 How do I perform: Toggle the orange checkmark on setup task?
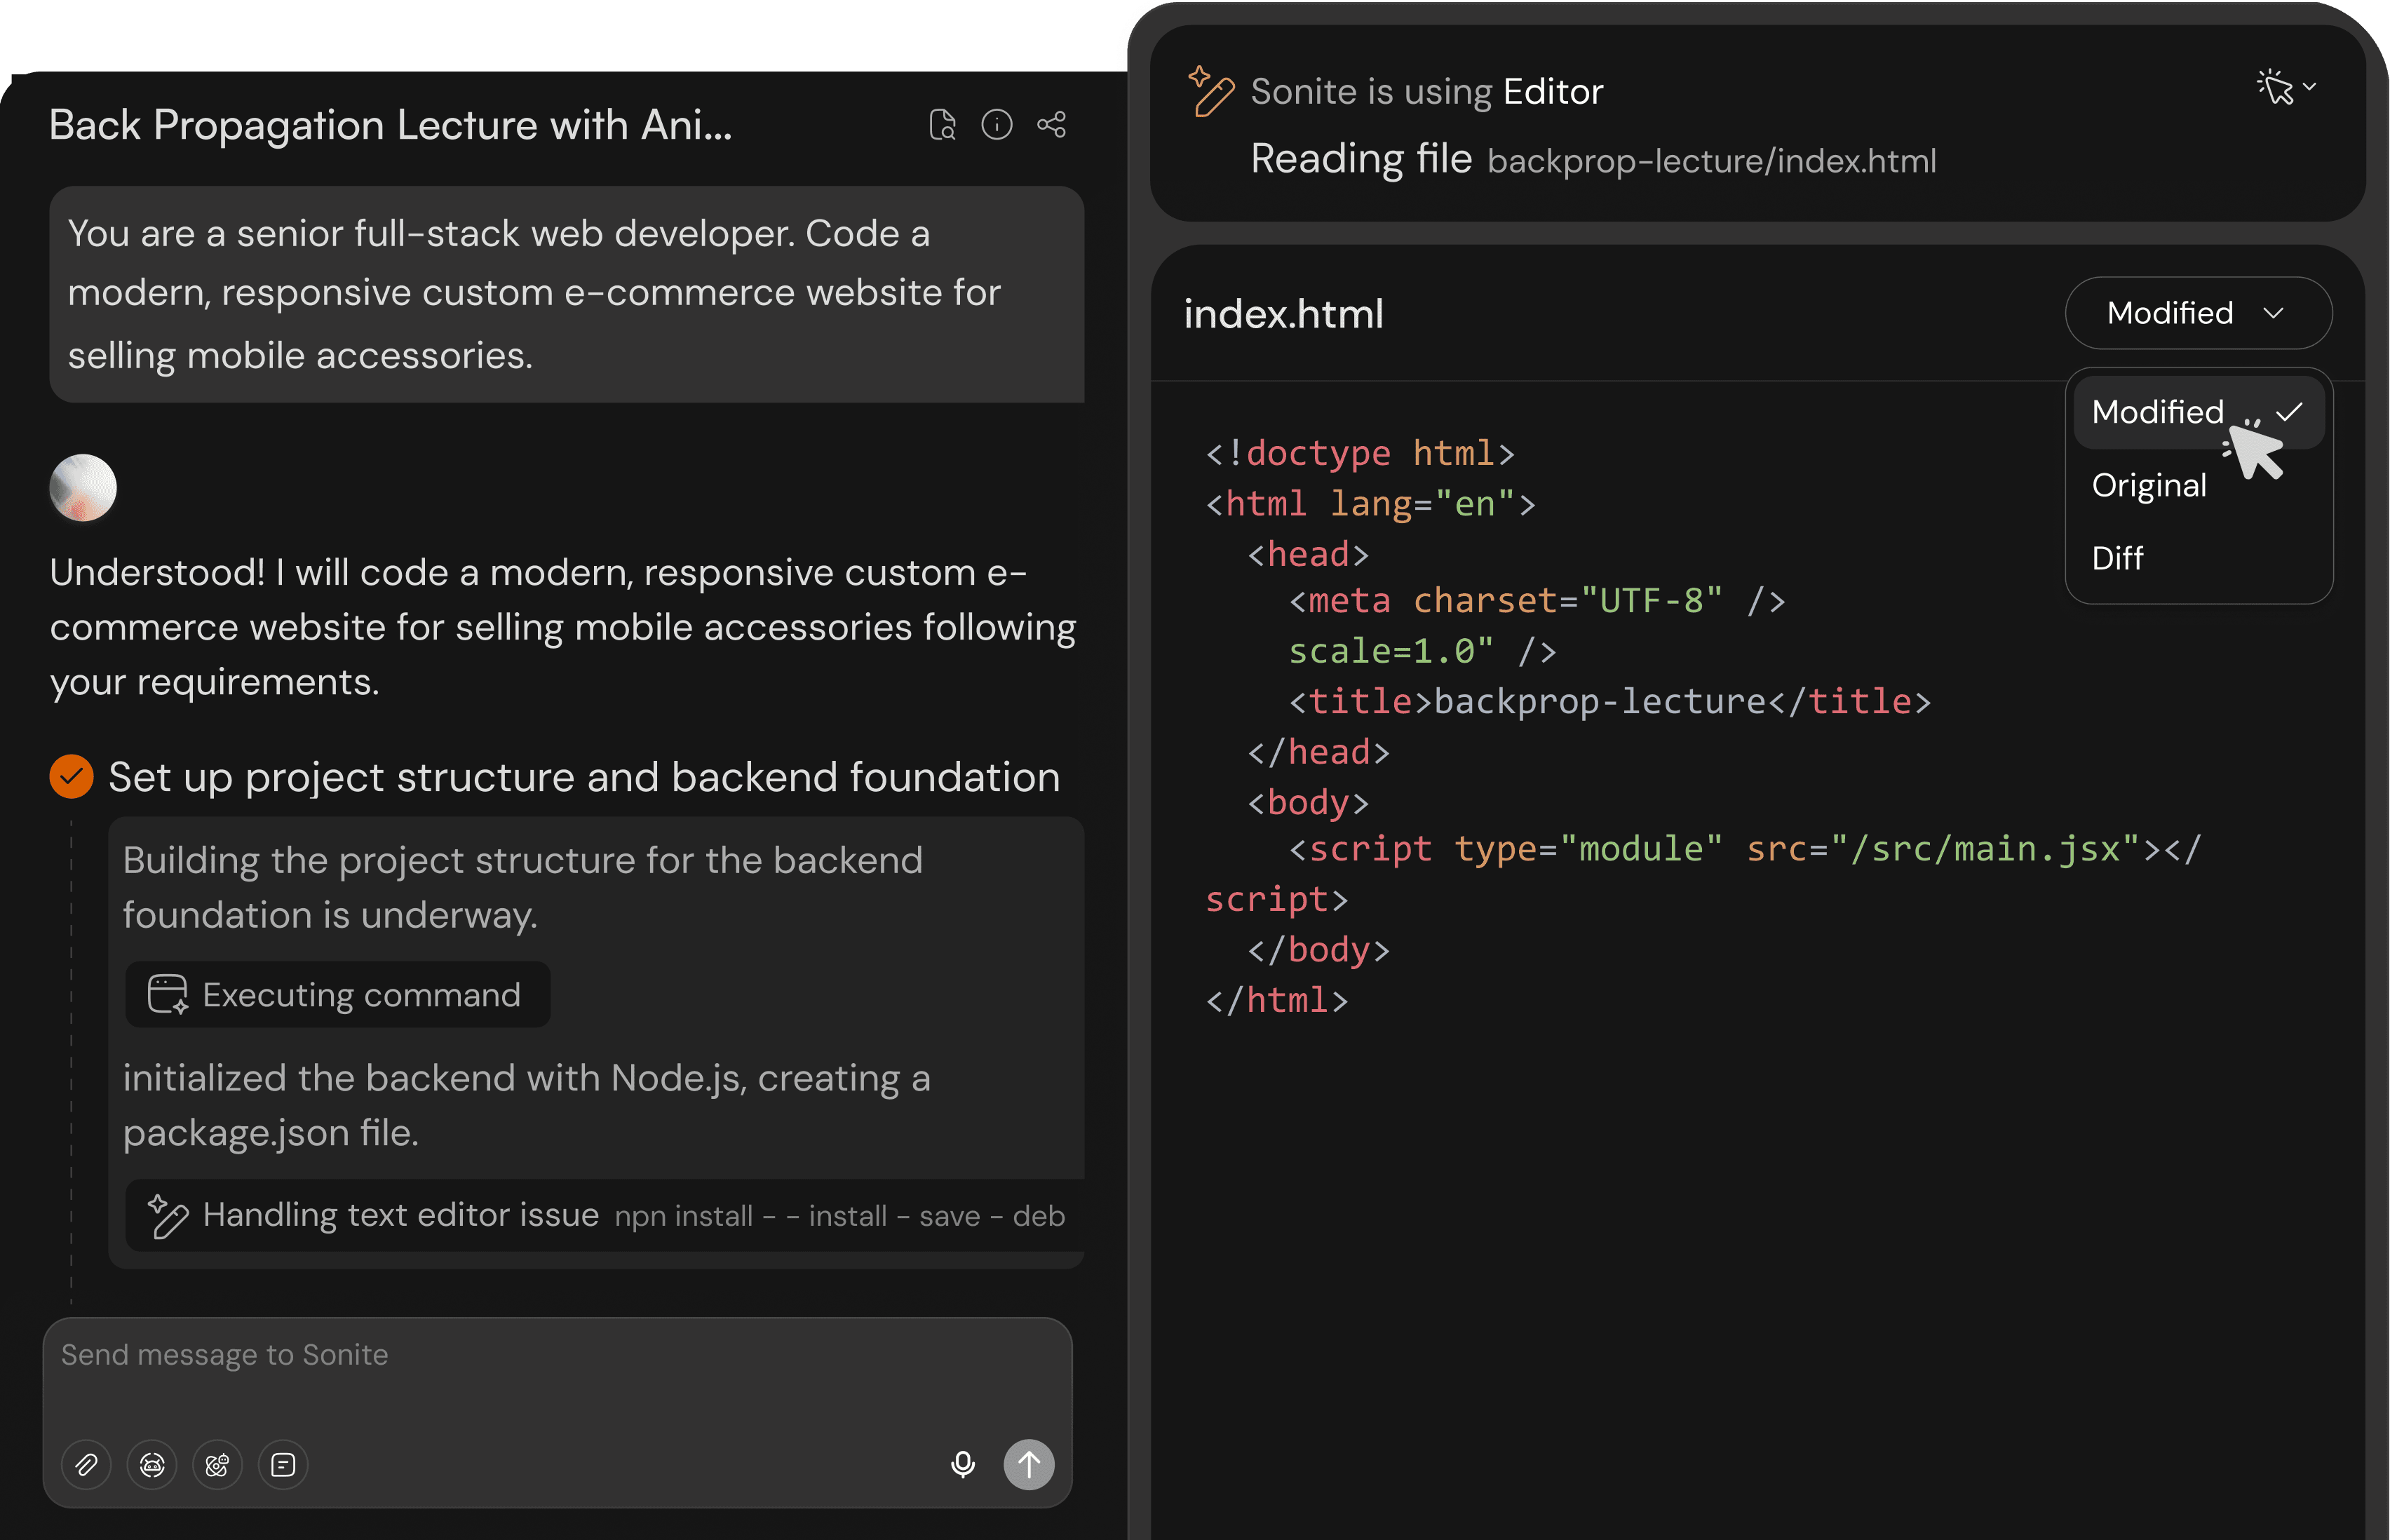tap(71, 777)
